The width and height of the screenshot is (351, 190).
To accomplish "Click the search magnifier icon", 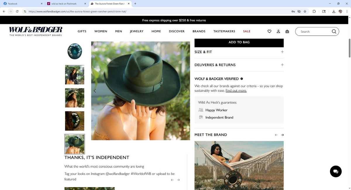I will click(x=334, y=32).
